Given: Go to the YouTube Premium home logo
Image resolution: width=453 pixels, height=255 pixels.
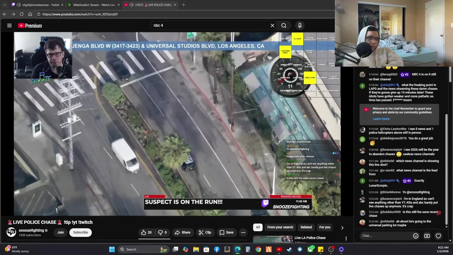Looking at the screenshot, I should click(30, 25).
